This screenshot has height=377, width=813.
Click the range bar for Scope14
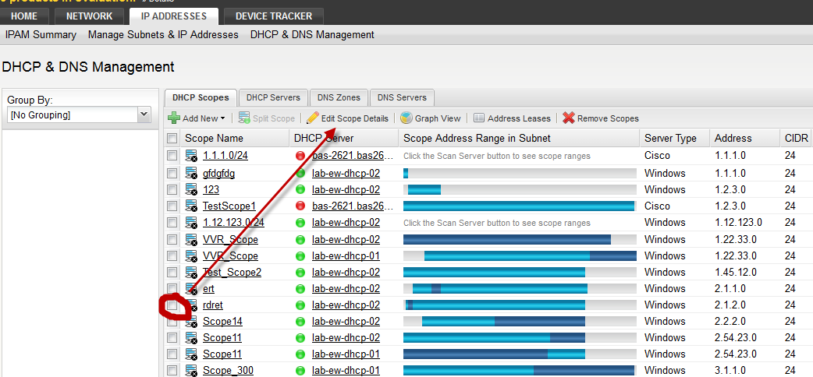coord(520,322)
